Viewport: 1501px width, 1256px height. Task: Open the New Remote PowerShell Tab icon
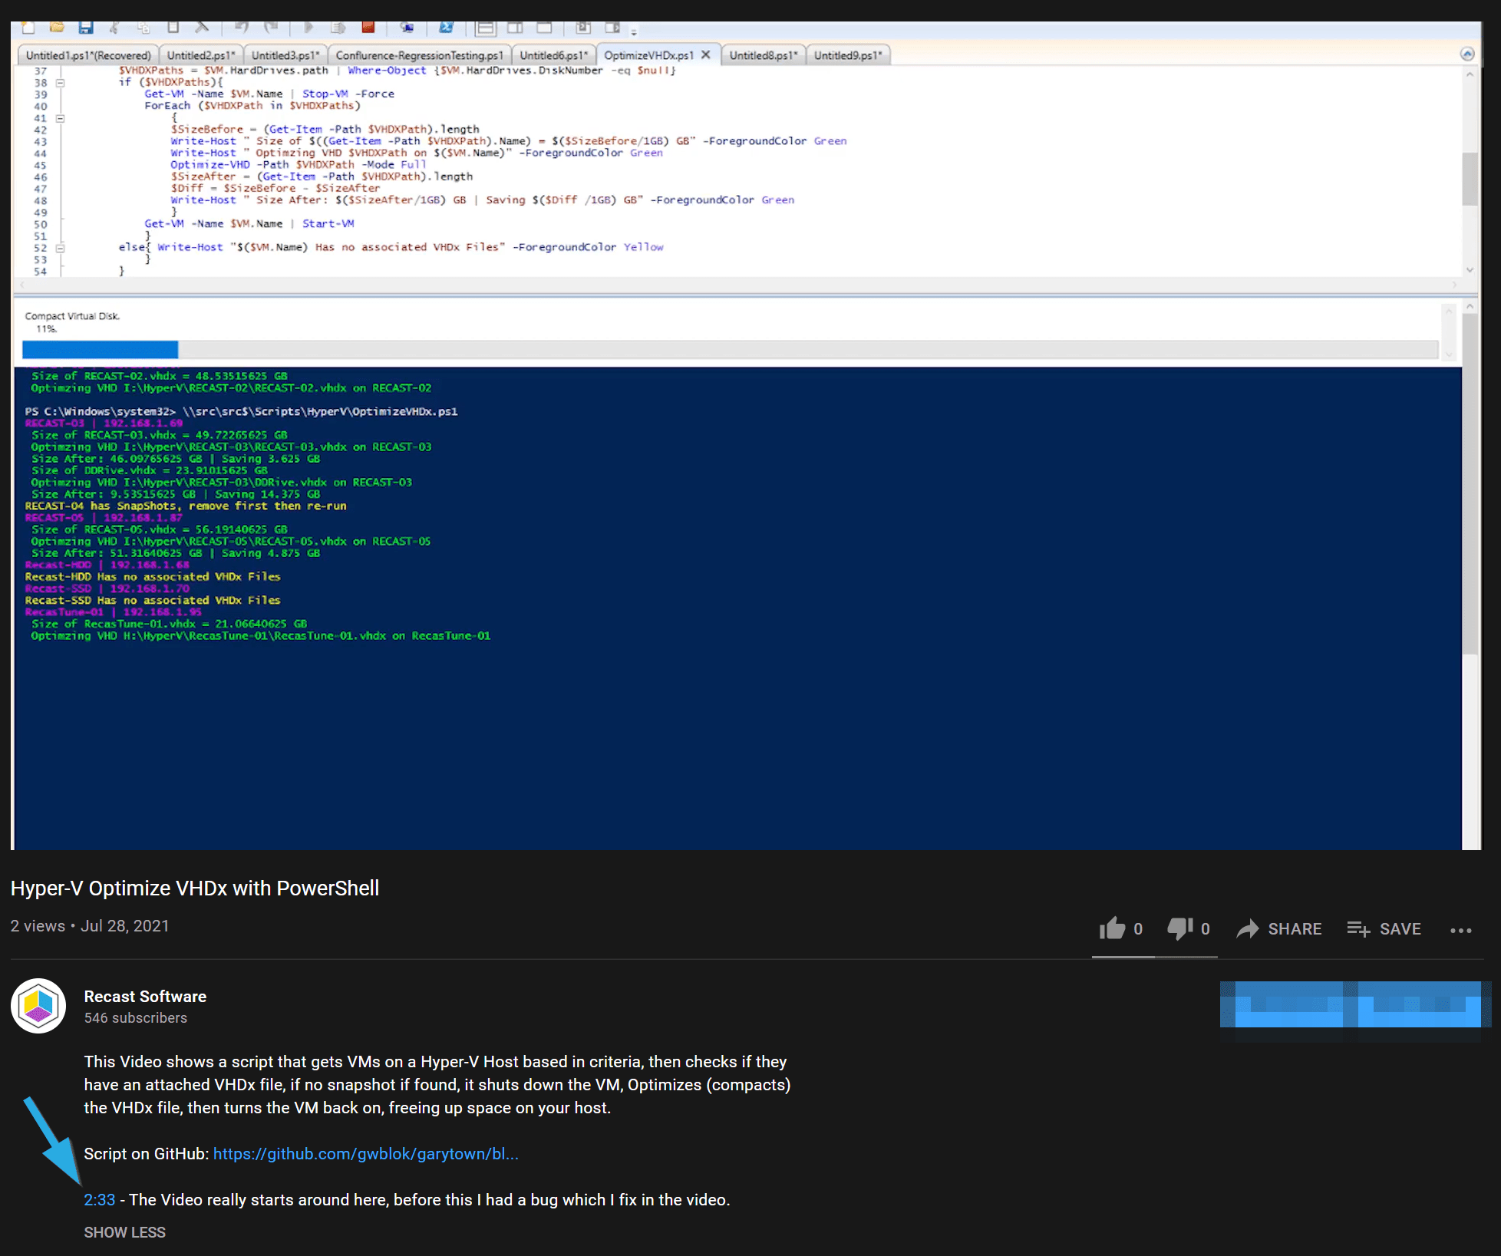(407, 28)
